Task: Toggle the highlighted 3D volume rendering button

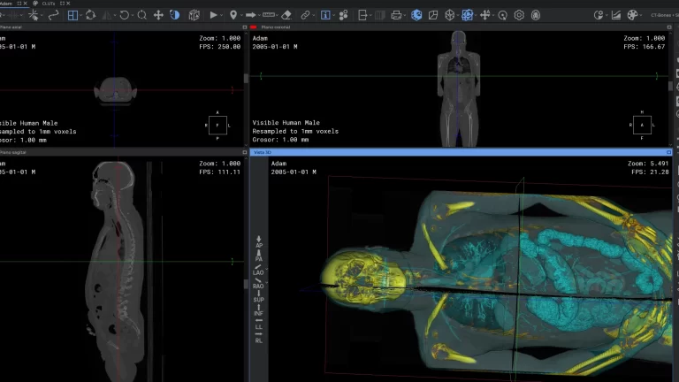Action: [416, 15]
